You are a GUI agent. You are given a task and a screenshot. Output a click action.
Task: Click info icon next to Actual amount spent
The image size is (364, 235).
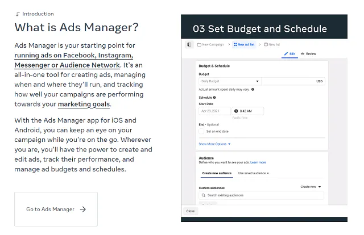point(253,90)
